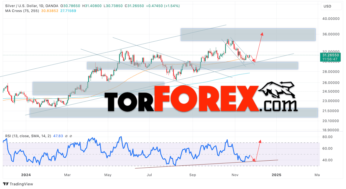Click the 28.00000 price axis label
Image resolution: width=346 pixels, height=189 pixels.
pos(331,72)
